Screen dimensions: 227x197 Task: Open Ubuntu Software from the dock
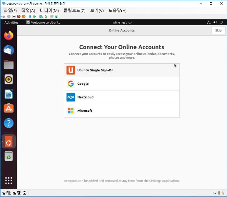click(x=9, y=108)
